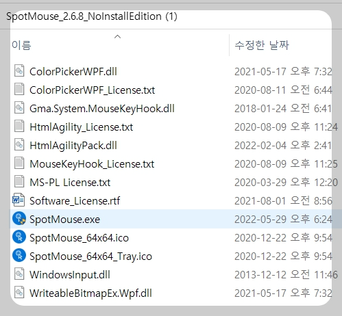This screenshot has width=342, height=316.
Task: Click the Gma.System.MouseKeyHook.dll file icon
Action: coord(19,107)
